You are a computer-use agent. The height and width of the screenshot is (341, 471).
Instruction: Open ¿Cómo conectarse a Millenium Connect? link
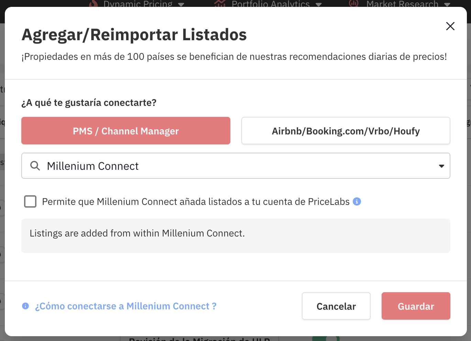click(126, 306)
